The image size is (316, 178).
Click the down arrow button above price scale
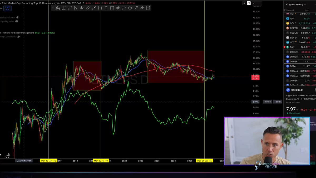(x=244, y=3)
